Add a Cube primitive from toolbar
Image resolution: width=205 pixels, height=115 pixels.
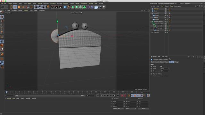coord(65,7)
